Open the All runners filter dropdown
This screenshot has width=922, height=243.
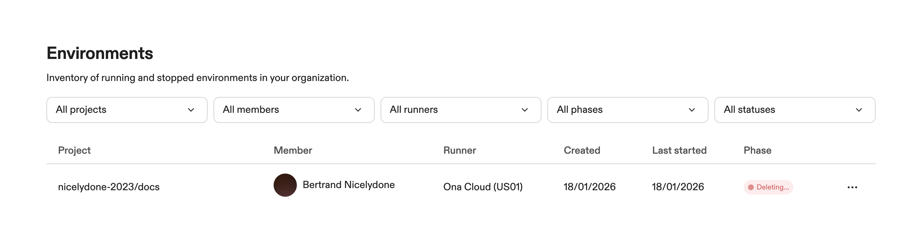coord(461,110)
